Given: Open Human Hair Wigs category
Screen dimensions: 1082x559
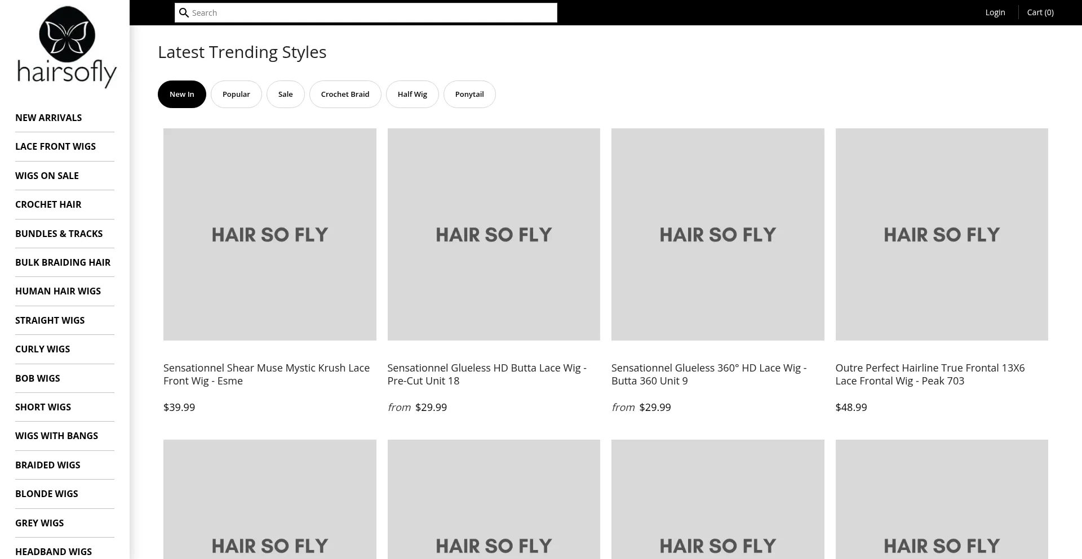Looking at the screenshot, I should click(58, 291).
